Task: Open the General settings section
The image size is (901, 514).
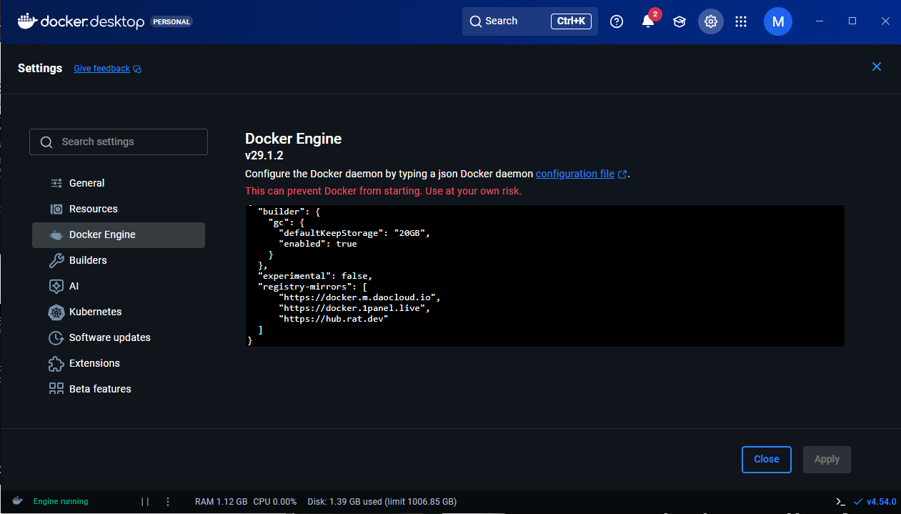Action: click(119, 183)
